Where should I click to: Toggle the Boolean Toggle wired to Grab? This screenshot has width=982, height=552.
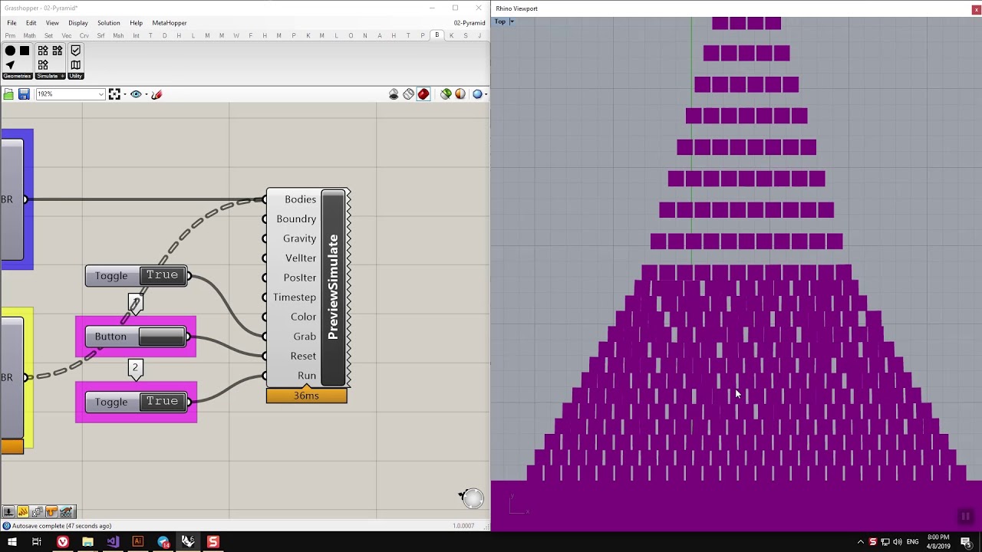[x=137, y=276]
